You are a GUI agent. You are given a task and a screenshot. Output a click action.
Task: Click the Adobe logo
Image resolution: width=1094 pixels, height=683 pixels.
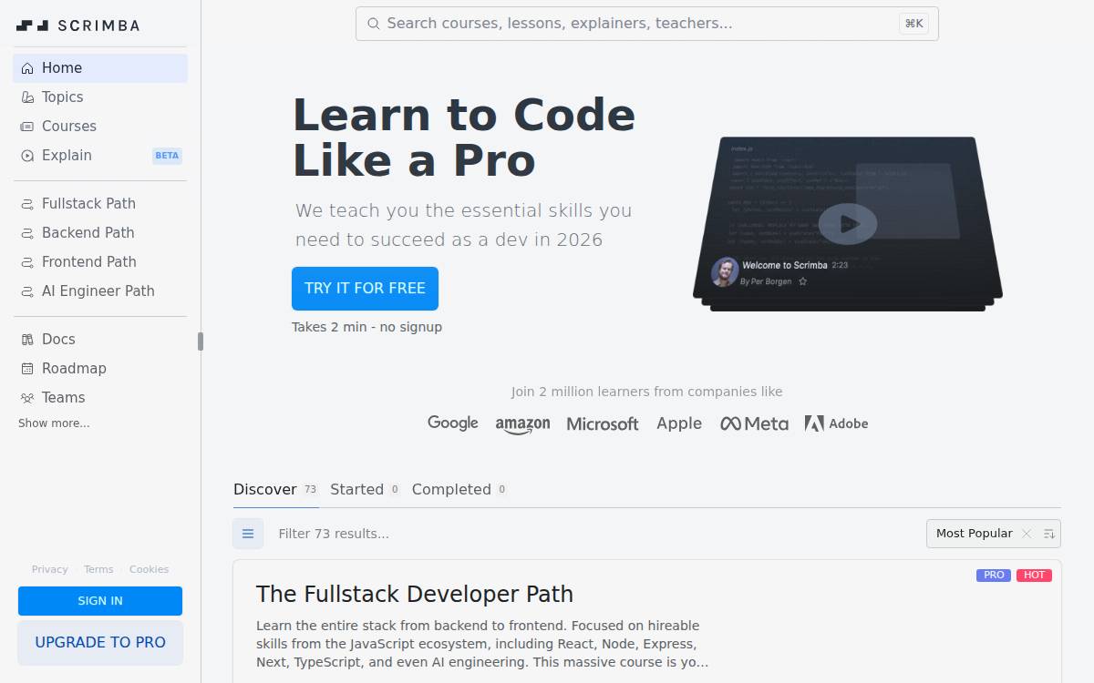[x=836, y=423]
